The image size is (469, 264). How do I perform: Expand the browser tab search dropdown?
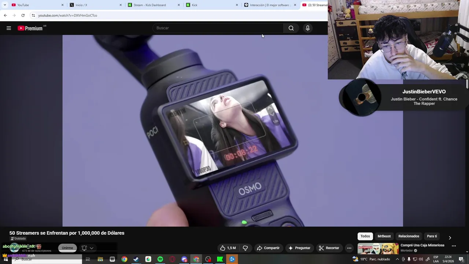(5, 5)
